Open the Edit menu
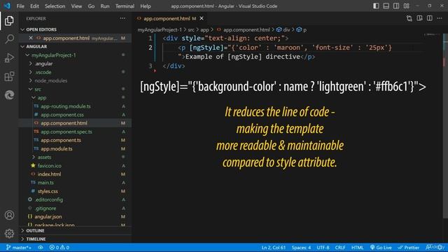 click(x=34, y=6)
